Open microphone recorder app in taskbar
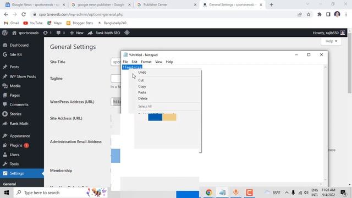The width and height of the screenshot is (352, 198). point(236,193)
